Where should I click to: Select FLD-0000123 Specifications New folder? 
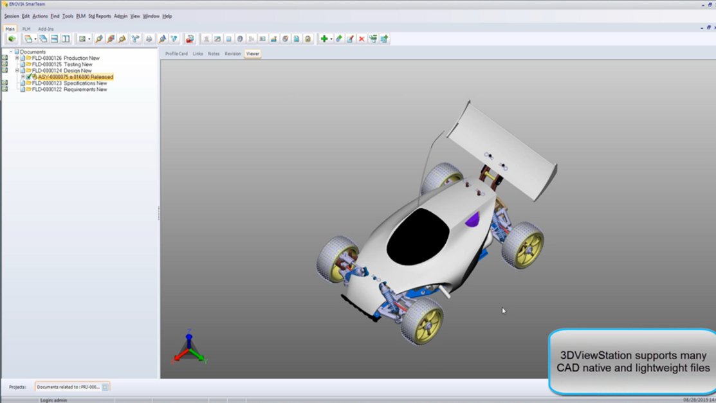click(69, 83)
